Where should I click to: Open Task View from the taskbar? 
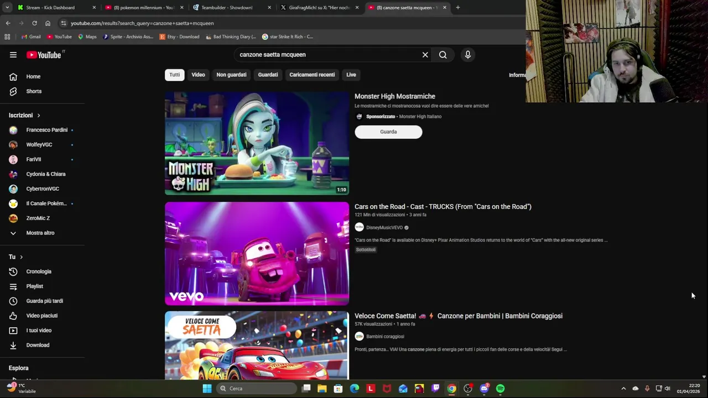(306, 389)
